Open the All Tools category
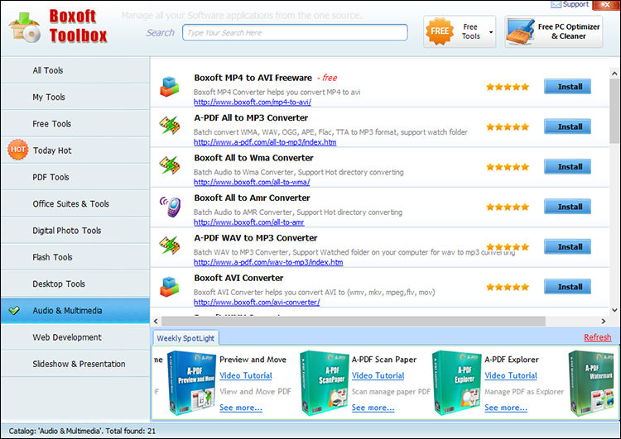This screenshot has height=439, width=621. click(x=75, y=70)
